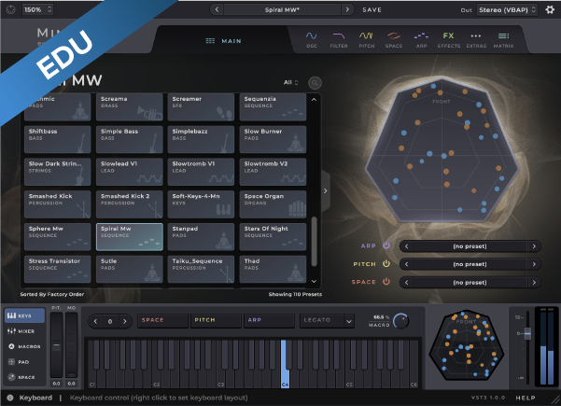Load next global preset with right arrow

(x=346, y=9)
